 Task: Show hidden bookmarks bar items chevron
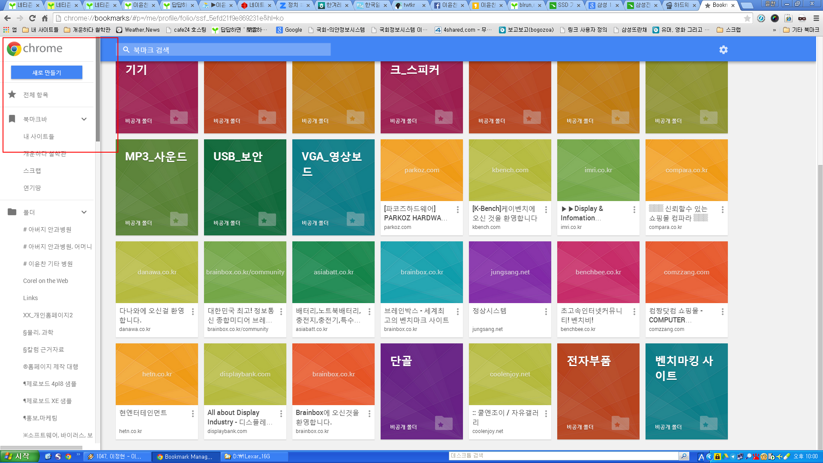tap(774, 30)
